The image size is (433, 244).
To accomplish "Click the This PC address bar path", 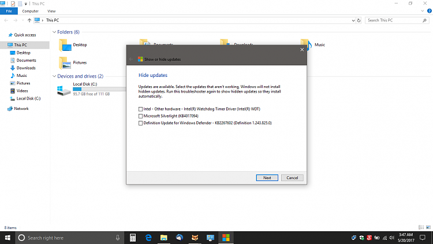I will (x=53, y=20).
